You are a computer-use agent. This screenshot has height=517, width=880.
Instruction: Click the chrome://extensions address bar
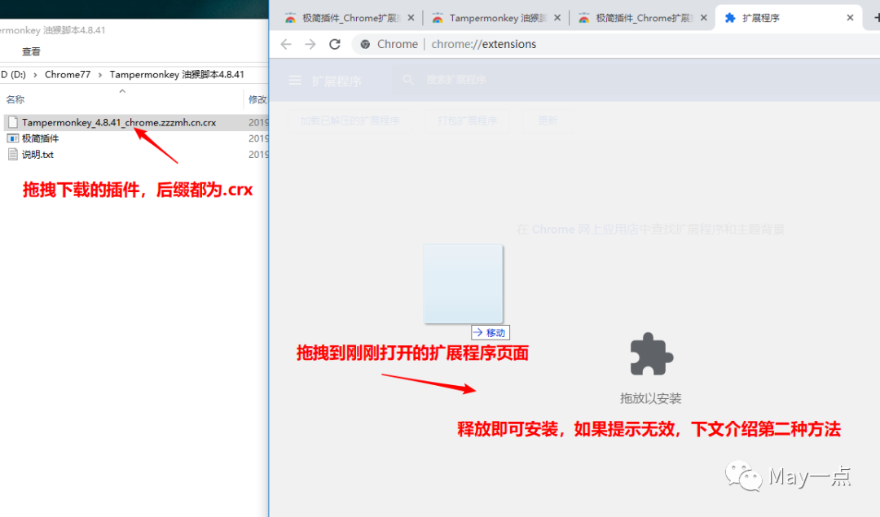(616, 44)
